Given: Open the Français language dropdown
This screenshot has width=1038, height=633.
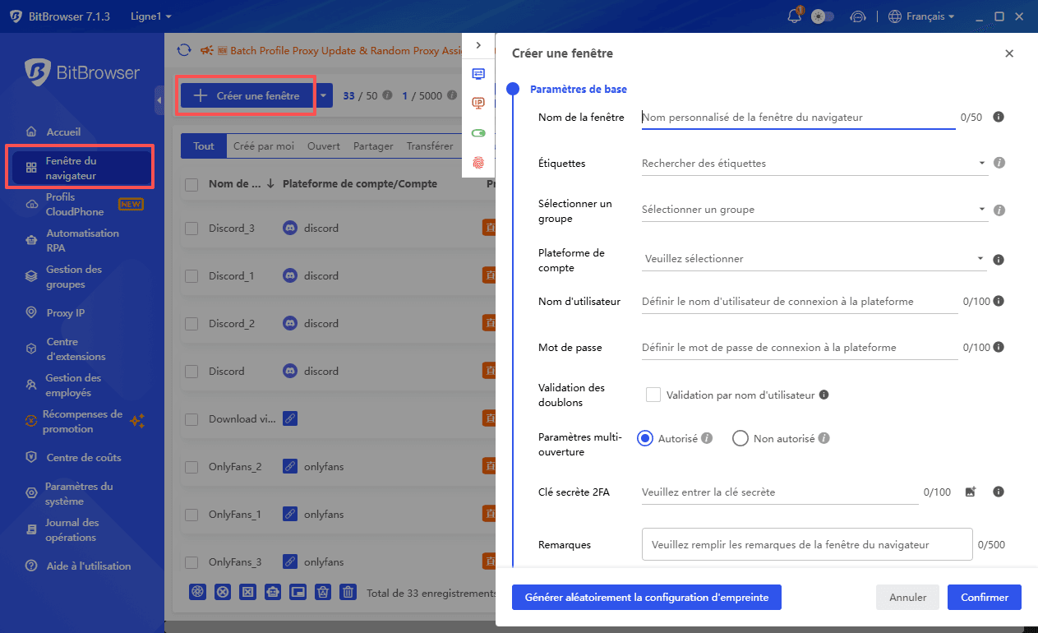Looking at the screenshot, I should coord(923,16).
